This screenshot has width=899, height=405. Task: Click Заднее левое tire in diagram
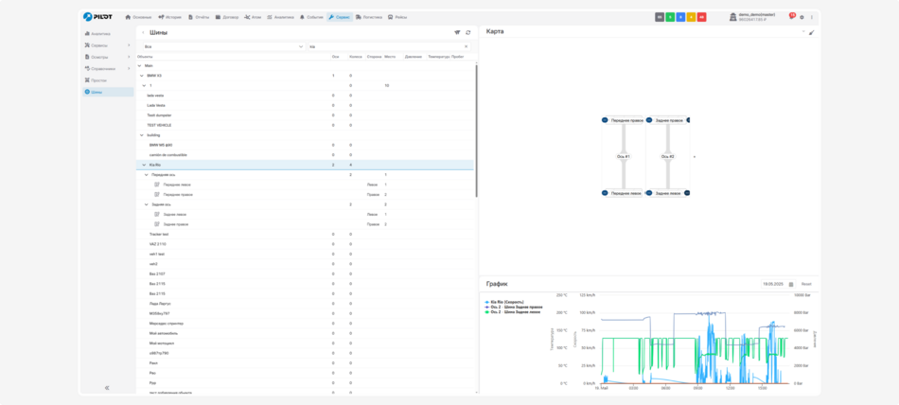click(669, 194)
